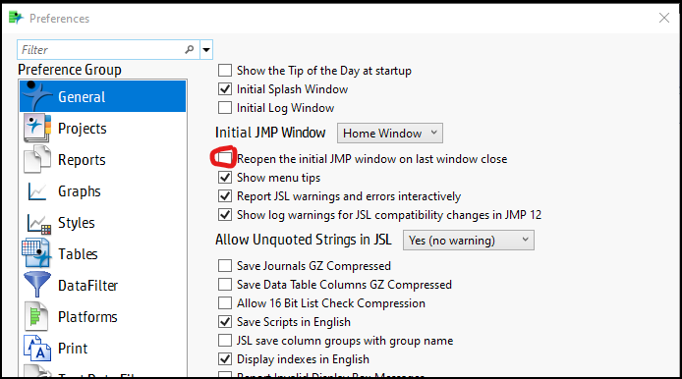Viewport: 682px width, 379px height.
Task: Open the Initial JMP Window Home Window dropdown
Action: [x=390, y=133]
